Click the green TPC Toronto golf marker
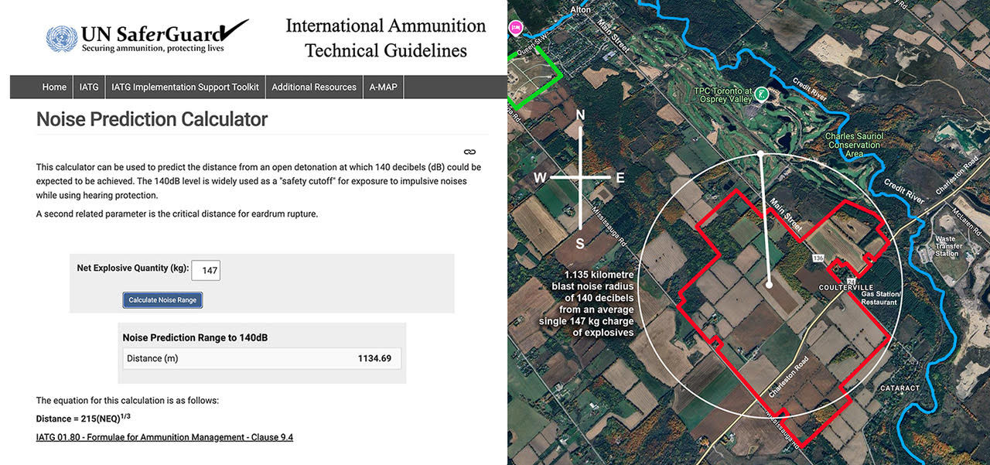 click(x=762, y=94)
